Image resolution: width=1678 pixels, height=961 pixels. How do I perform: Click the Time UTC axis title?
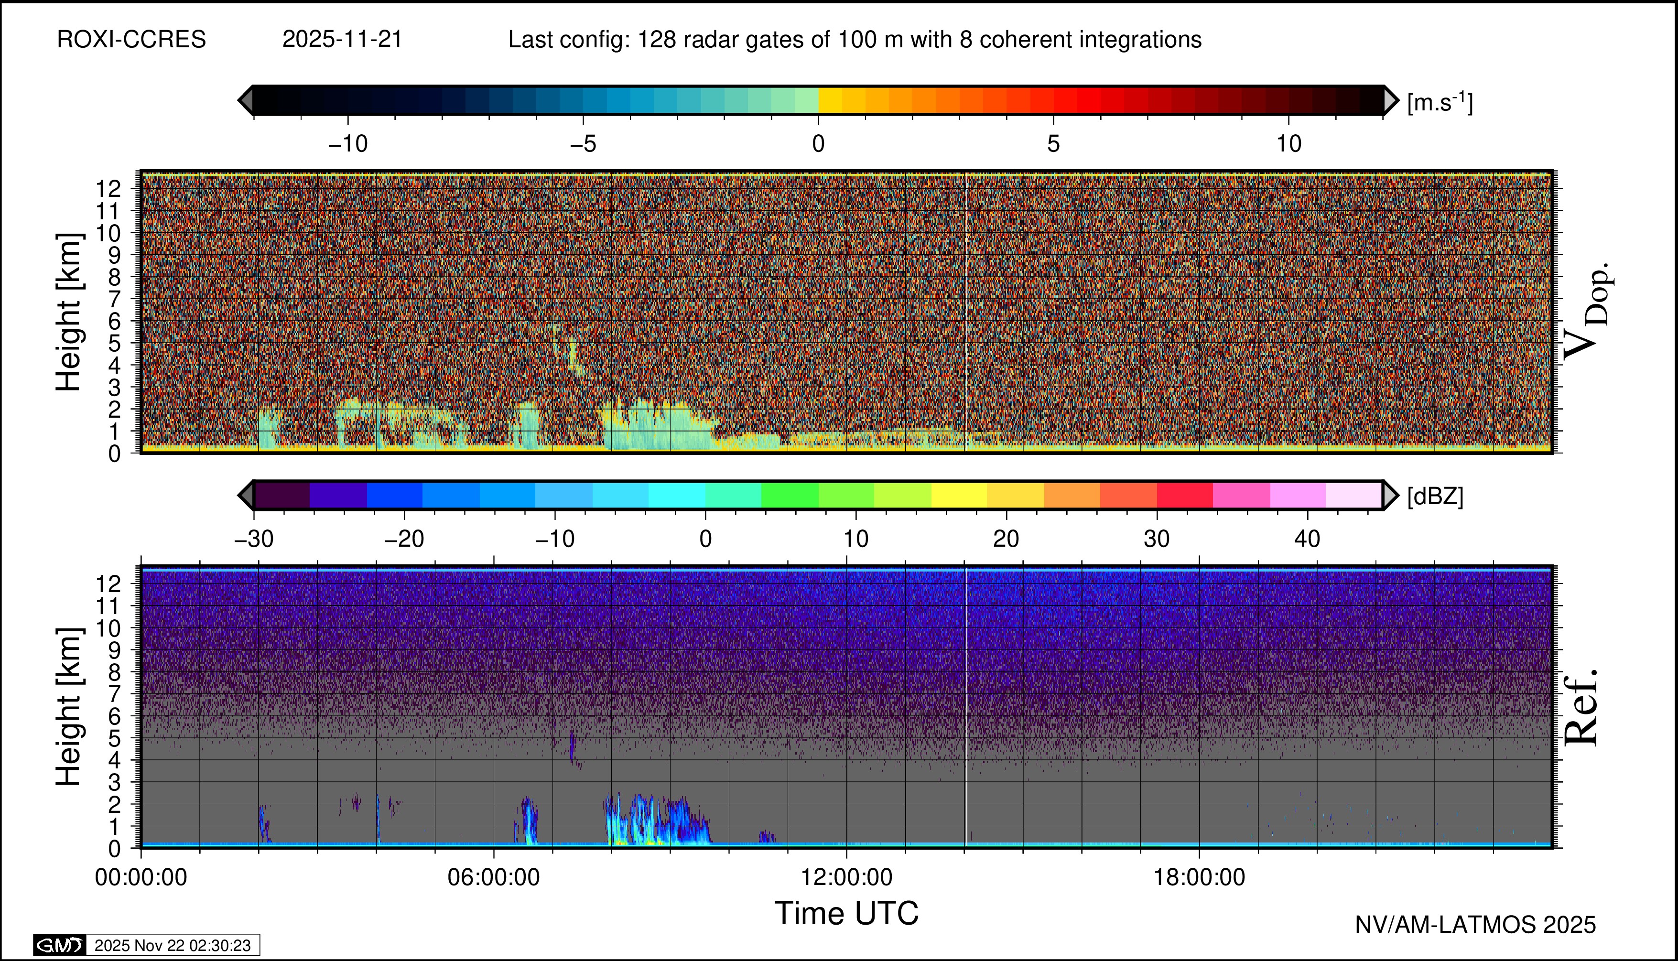846,914
